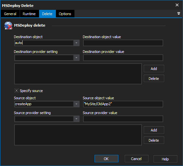Click the Destination object text box containing auto

pyautogui.click(x=44, y=43)
